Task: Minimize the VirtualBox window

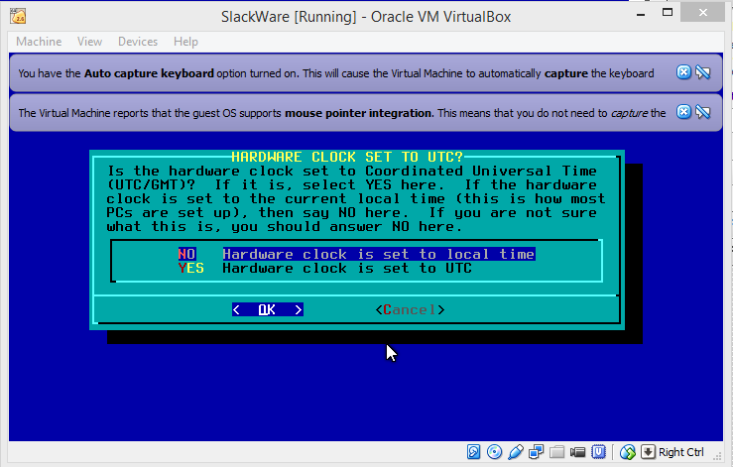Action: point(641,13)
